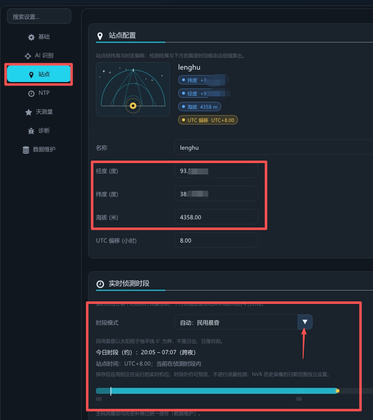Click the bug icon beside 诊断
Viewport: 373px width, 420px height.
[31, 131]
